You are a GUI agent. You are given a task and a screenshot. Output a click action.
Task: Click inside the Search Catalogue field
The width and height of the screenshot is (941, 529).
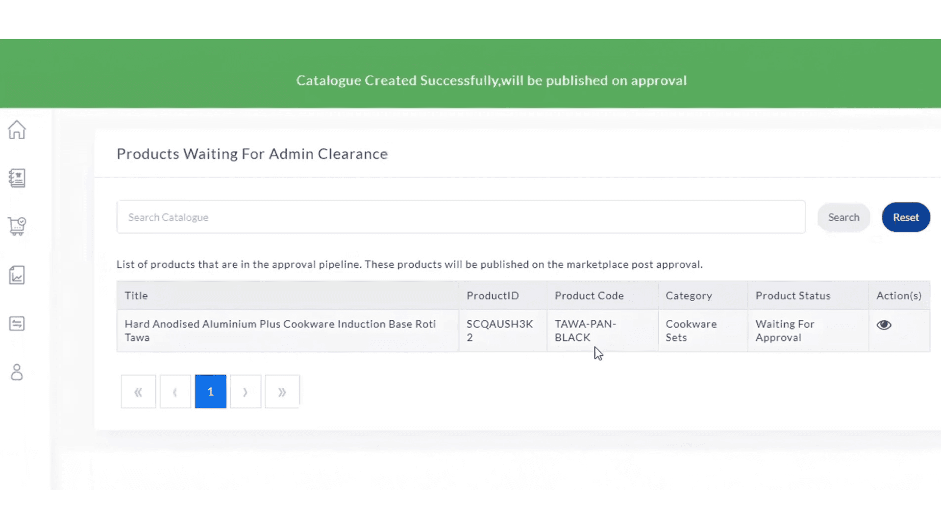point(461,217)
